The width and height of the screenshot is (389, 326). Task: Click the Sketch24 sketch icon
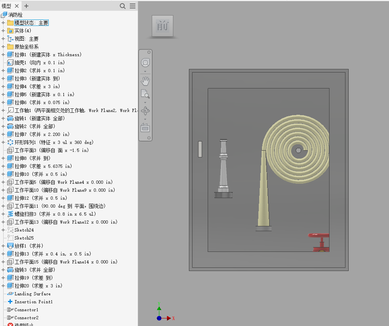coord(10,230)
